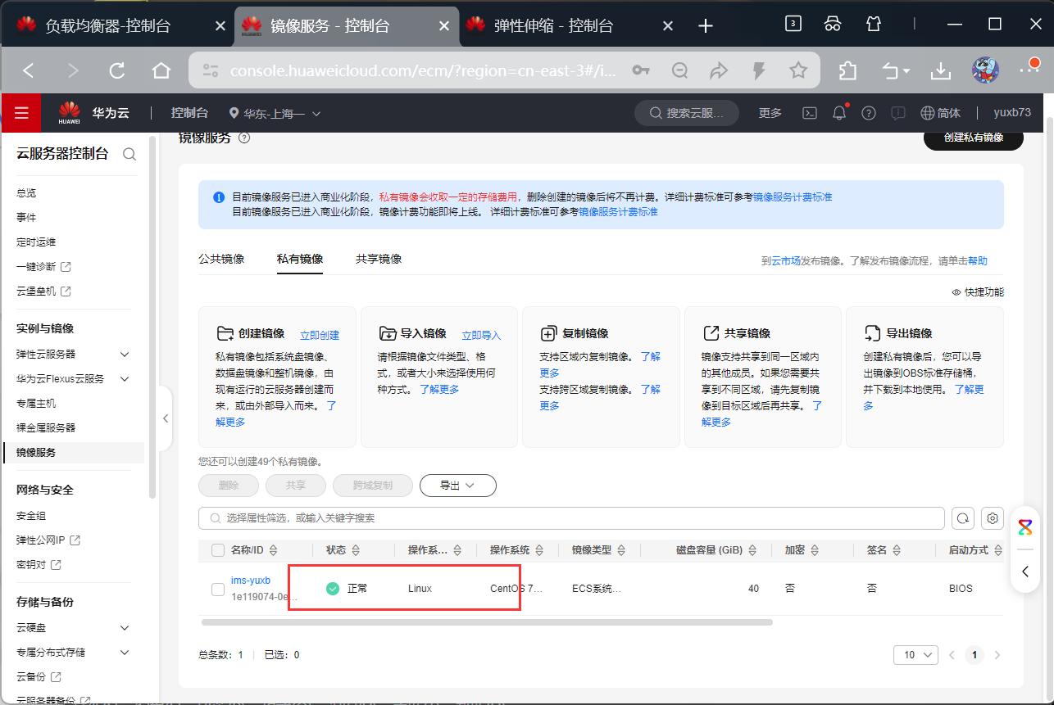The height and width of the screenshot is (705, 1054).
Task: Click 云市场 link
Action: (x=785, y=261)
